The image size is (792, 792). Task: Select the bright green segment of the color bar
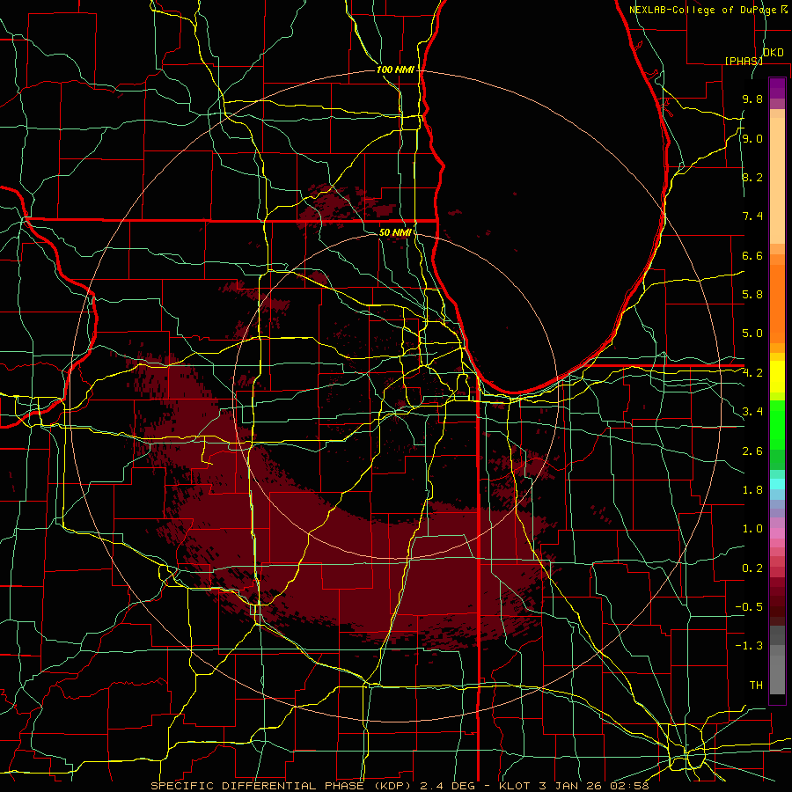click(x=777, y=424)
